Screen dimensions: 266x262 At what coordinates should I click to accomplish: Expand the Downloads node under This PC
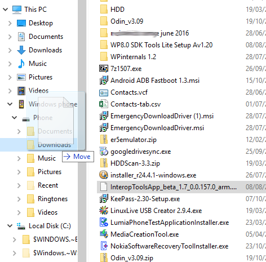coord(10,50)
